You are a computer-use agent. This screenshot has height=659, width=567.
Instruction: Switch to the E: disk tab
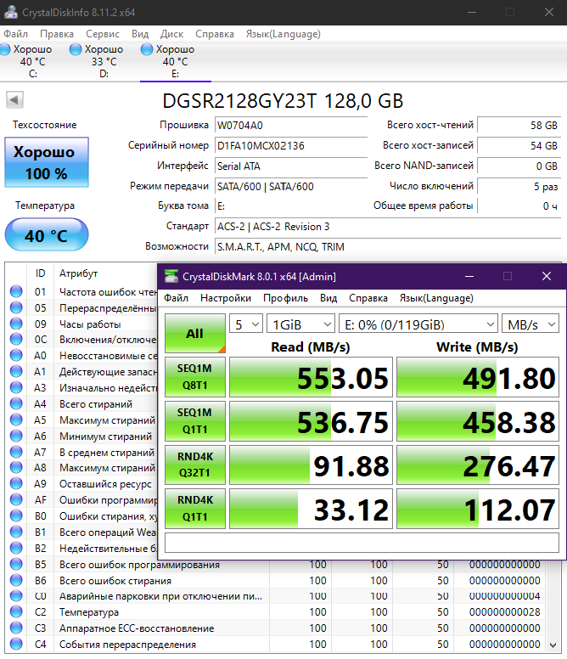coord(175,61)
